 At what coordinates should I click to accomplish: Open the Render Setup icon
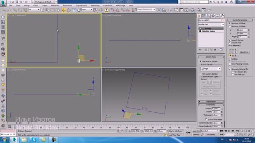[199, 10]
